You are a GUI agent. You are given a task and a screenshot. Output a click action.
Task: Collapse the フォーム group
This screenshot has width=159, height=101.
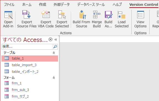54,78
